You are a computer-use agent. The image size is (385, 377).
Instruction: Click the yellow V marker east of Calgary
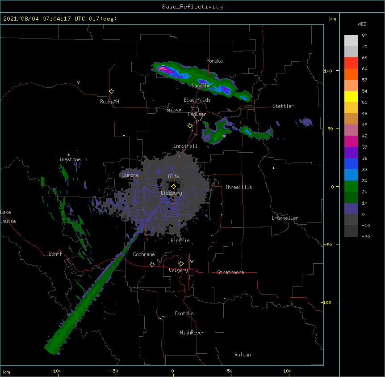pos(192,261)
